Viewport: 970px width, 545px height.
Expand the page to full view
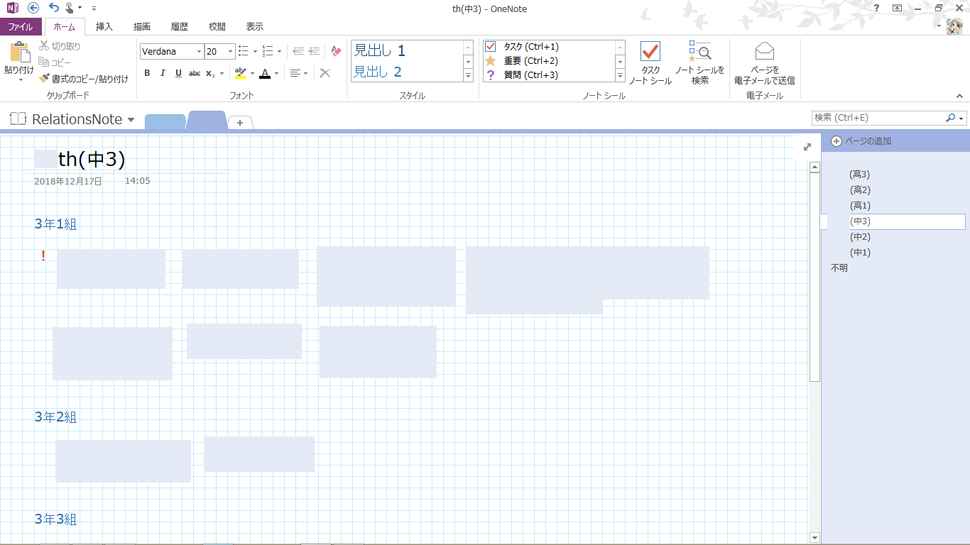coord(807,147)
